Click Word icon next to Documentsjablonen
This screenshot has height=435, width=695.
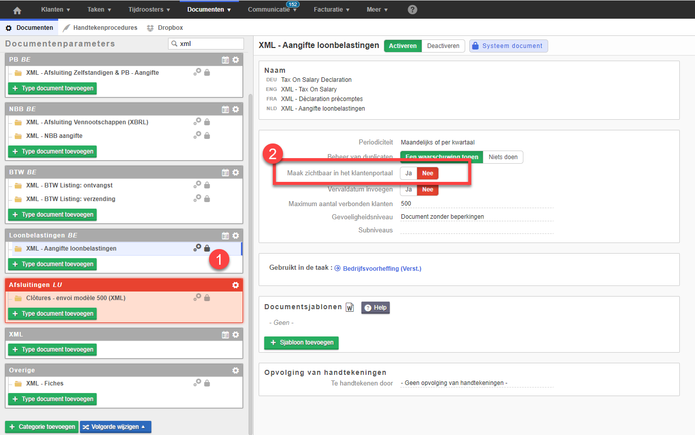pyautogui.click(x=350, y=307)
